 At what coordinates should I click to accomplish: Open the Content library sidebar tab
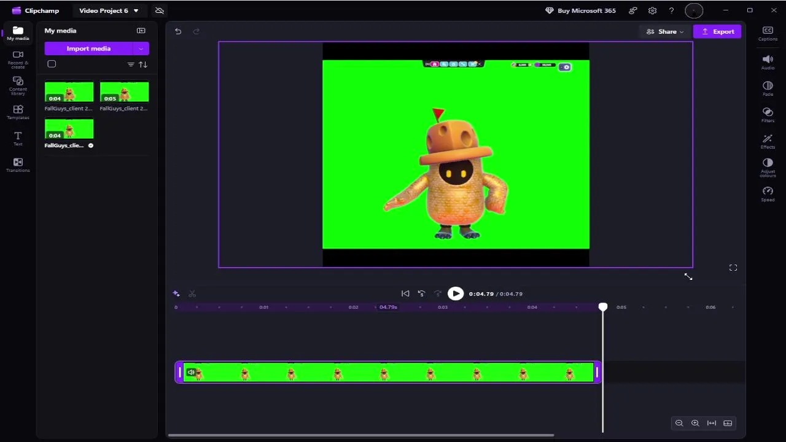[x=18, y=85]
